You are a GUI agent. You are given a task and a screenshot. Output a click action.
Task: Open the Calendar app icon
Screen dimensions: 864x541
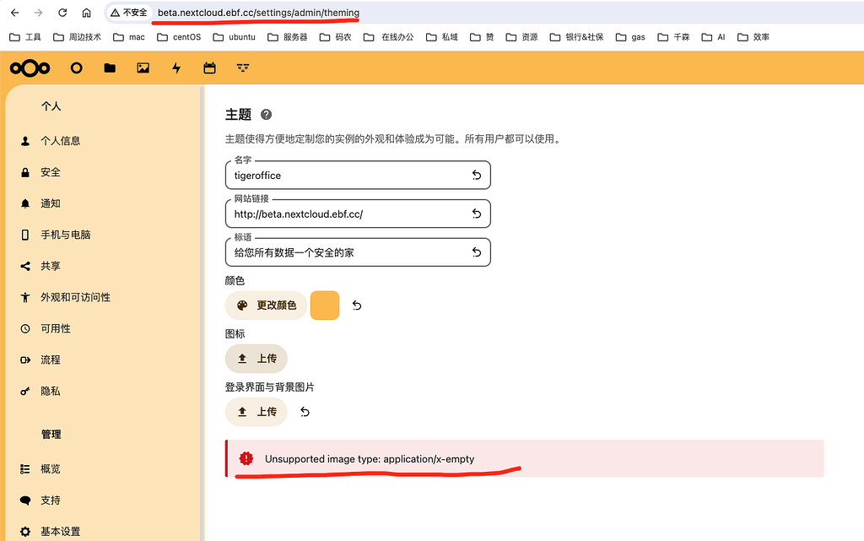tap(209, 68)
